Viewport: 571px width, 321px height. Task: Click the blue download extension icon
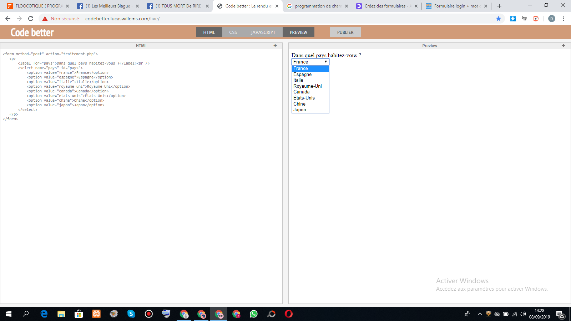pyautogui.click(x=513, y=19)
